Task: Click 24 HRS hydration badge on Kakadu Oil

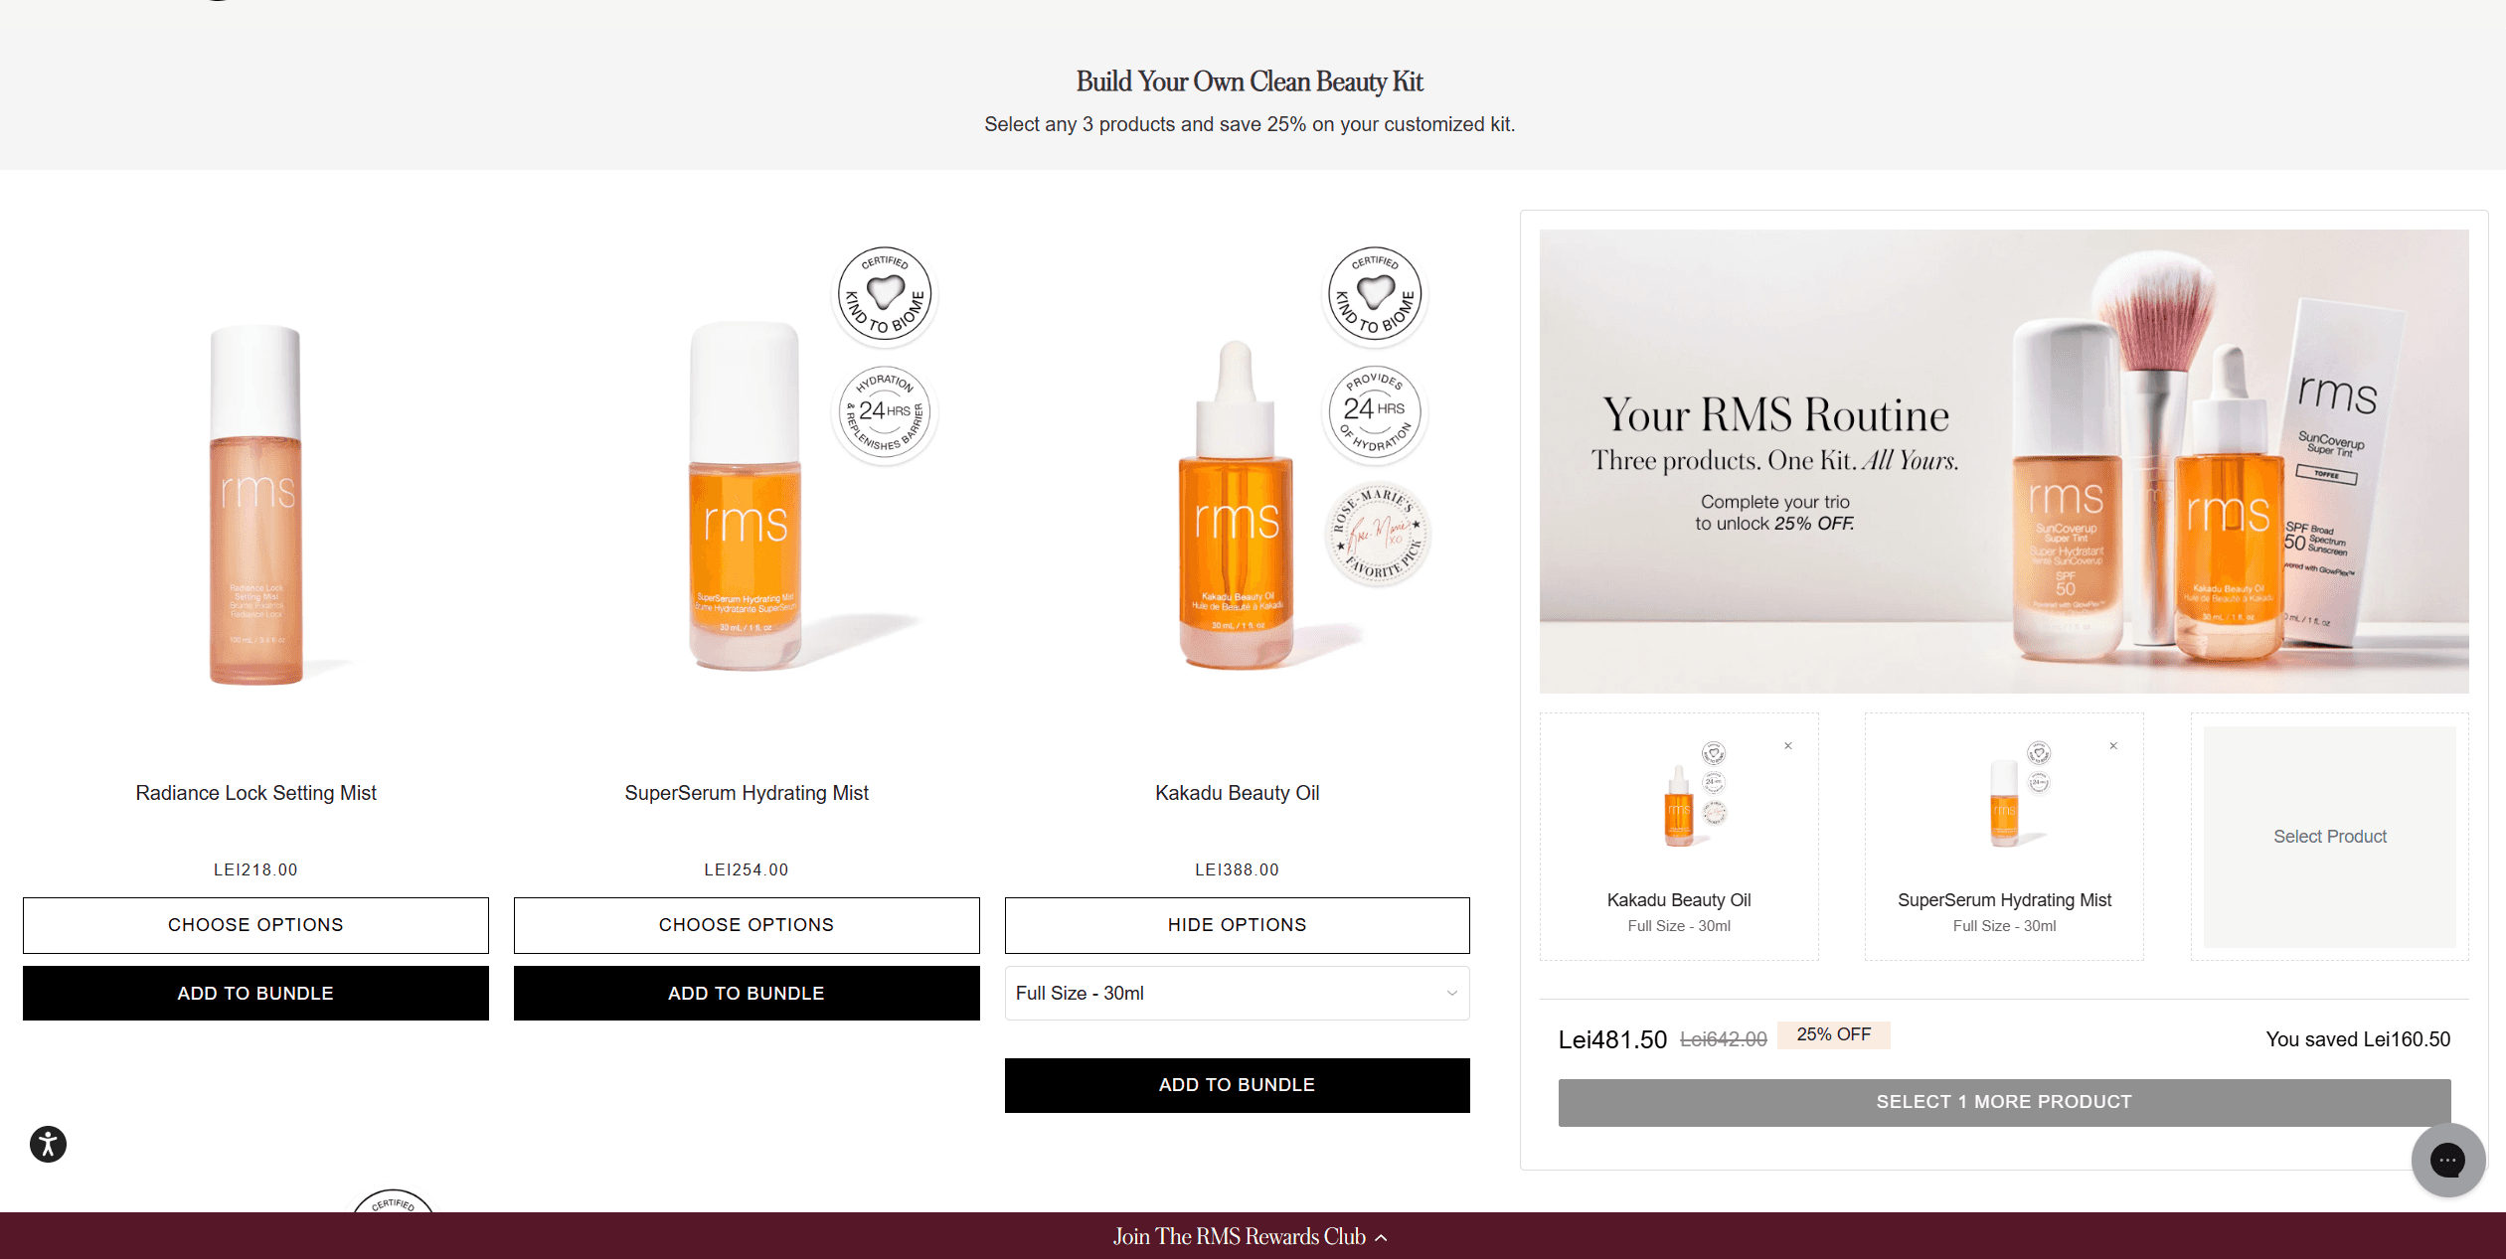Action: pos(1375,411)
